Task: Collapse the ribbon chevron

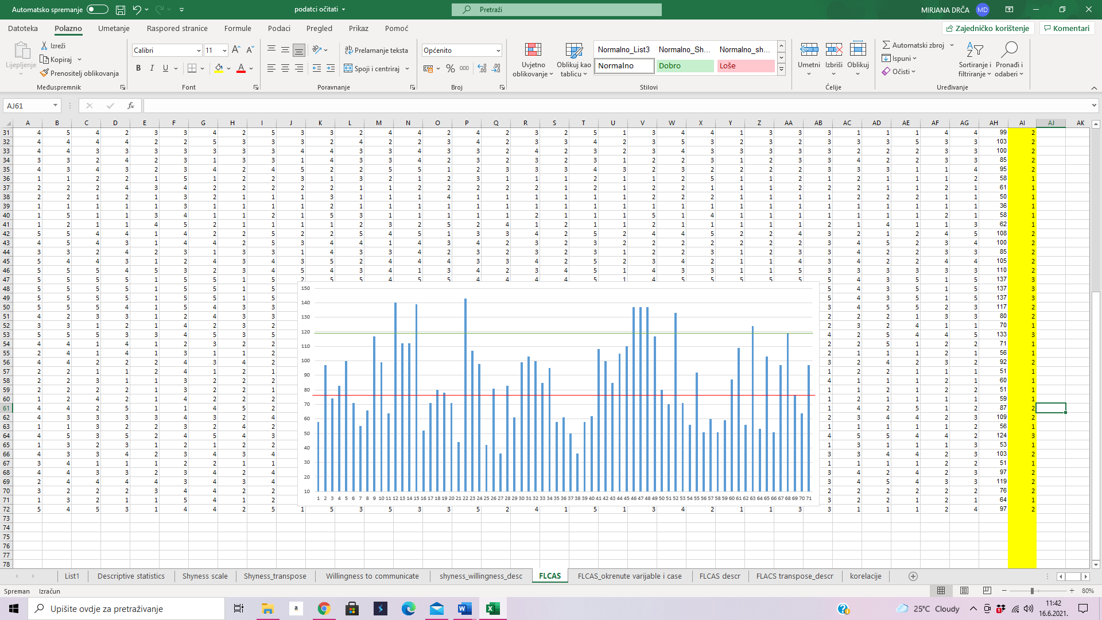Action: [1094, 88]
